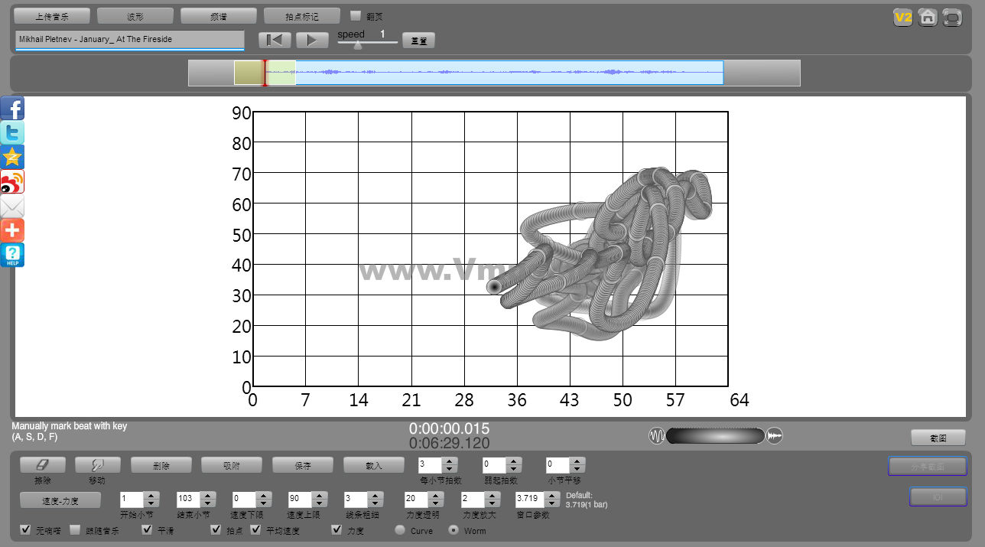Click the 上传音乐 upload music button
Viewport: 985px width, 547px height.
(52, 16)
